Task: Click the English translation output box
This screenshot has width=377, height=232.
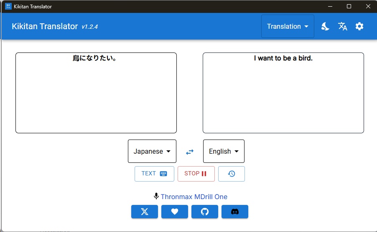Action: tap(283, 93)
